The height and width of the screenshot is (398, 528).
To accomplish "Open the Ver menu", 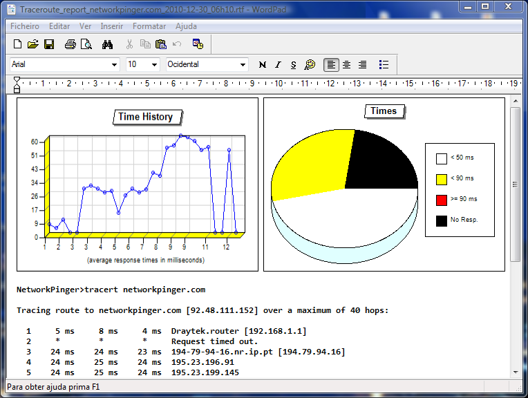I will coord(85,26).
